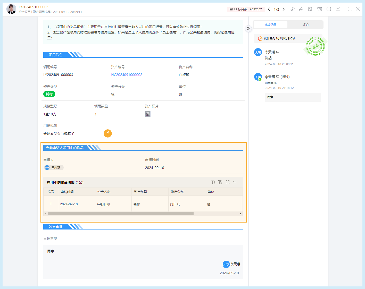Expand the items table to fullscreen view

click(228, 182)
